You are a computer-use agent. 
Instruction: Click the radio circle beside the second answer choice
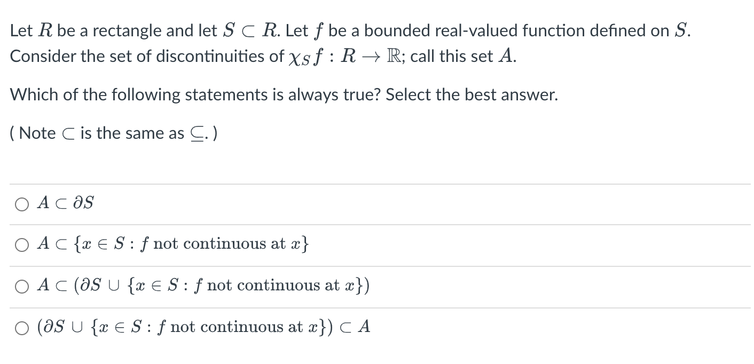click(22, 244)
